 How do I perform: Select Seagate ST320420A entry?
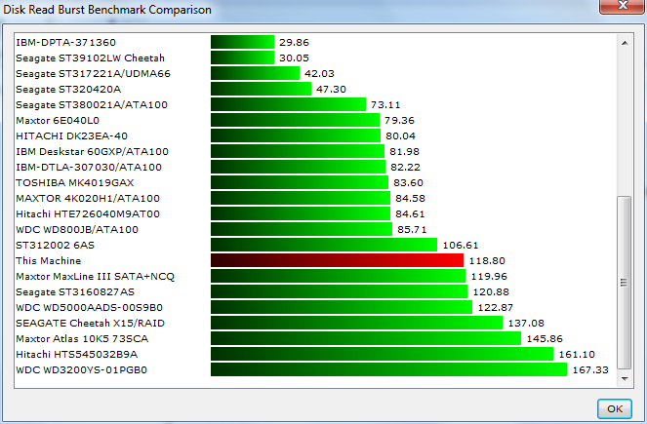[68, 90]
